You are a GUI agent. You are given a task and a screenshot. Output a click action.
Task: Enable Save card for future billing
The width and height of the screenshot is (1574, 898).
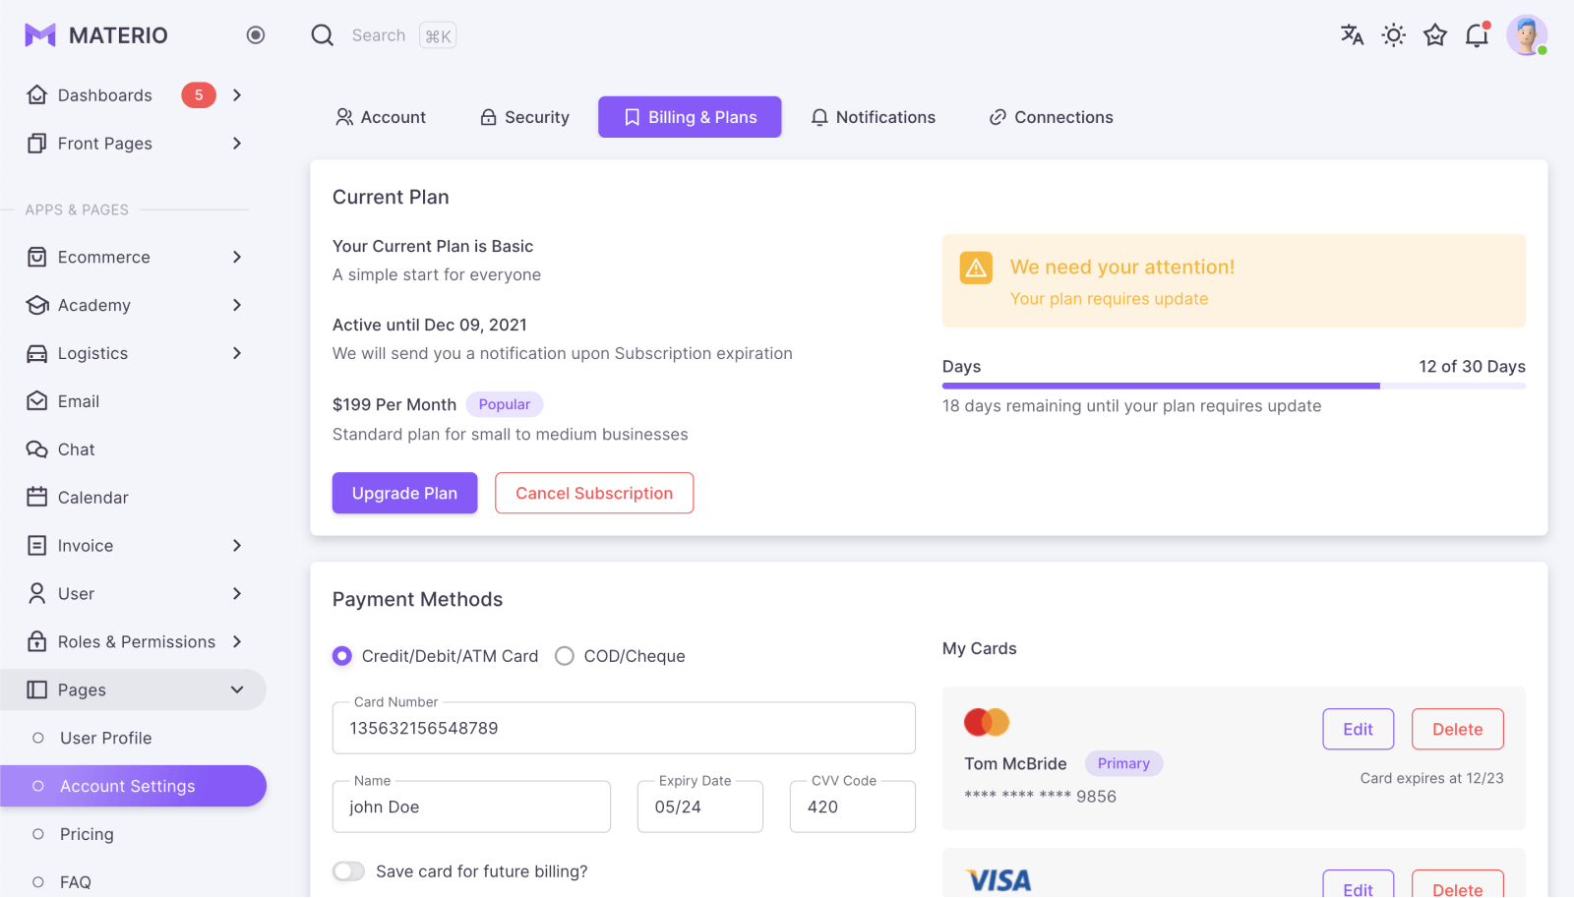point(348,871)
